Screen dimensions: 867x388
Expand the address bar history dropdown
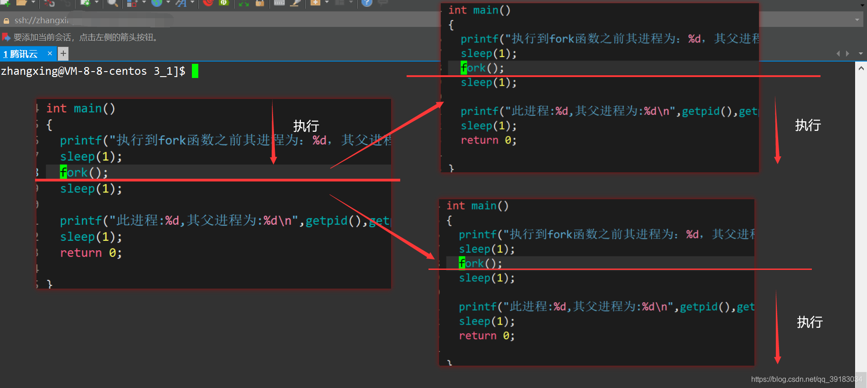point(857,20)
